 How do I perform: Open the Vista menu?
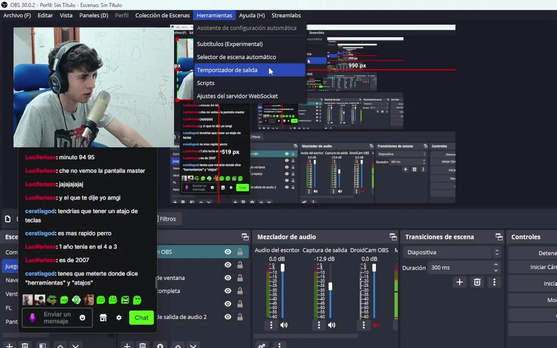click(x=66, y=15)
